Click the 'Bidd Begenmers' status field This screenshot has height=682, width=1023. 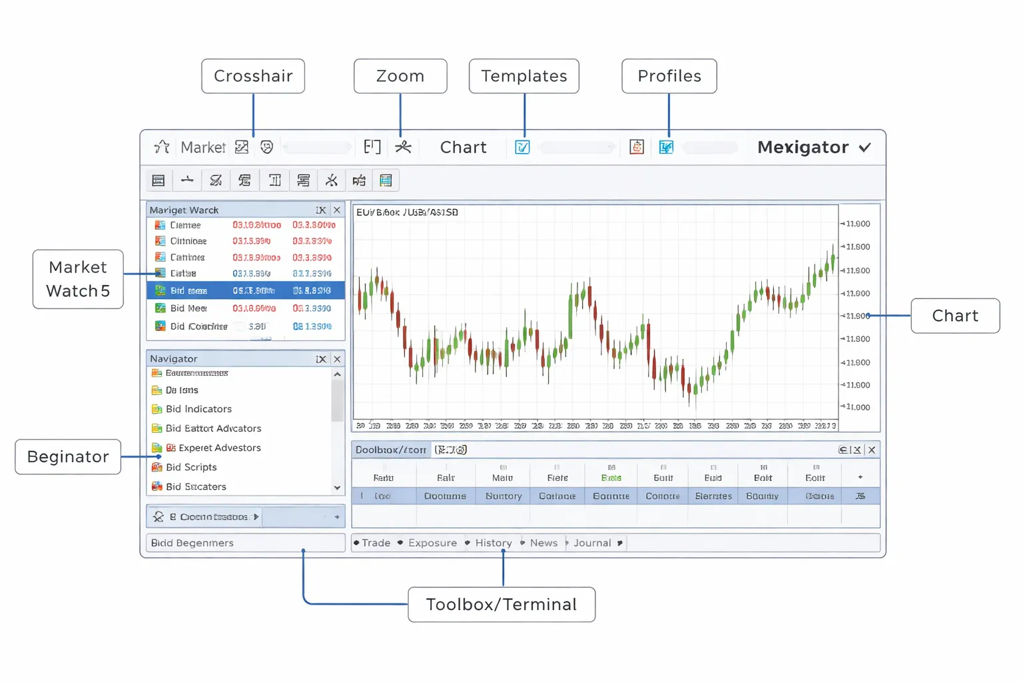(x=246, y=543)
